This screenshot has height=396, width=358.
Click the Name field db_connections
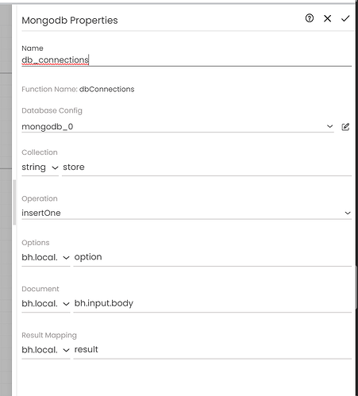click(187, 60)
